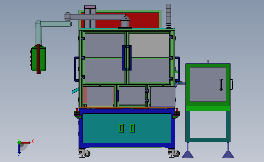Select the right green handle on the teal cabinet doors
The image size is (264, 162).
132,128
